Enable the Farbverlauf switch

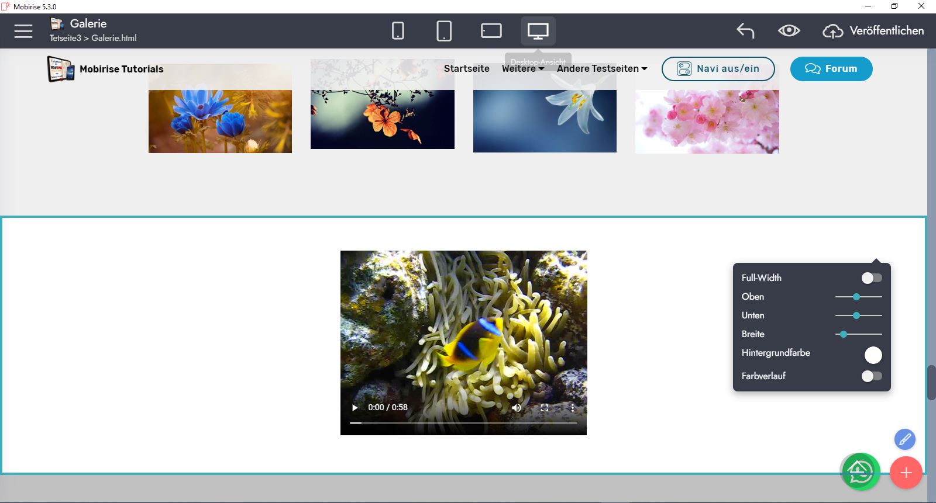[871, 376]
